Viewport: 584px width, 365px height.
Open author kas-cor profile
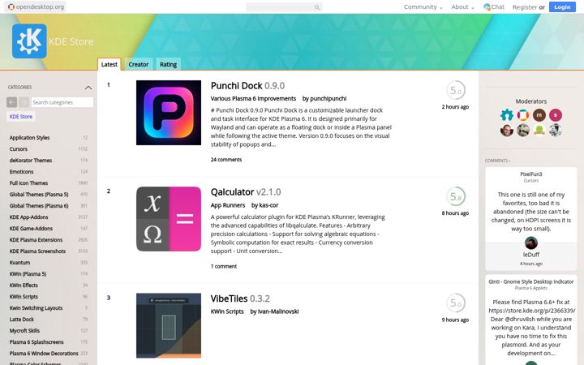coord(268,205)
